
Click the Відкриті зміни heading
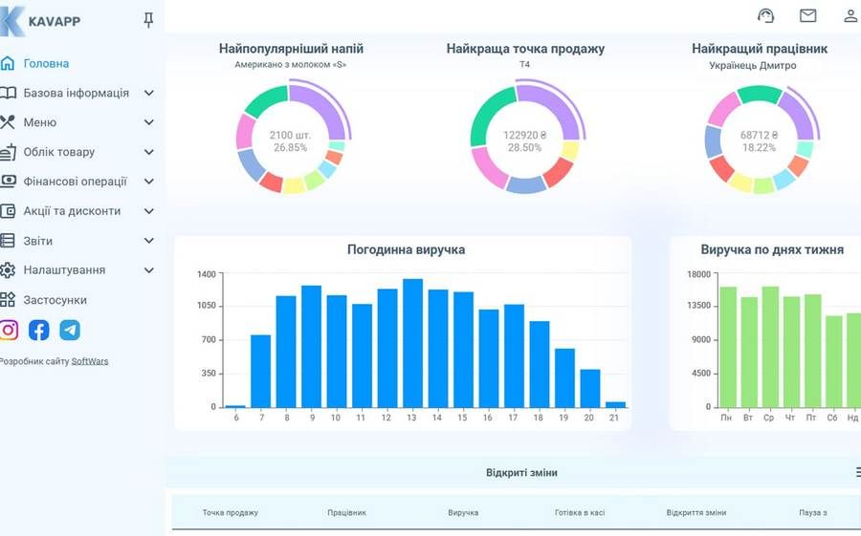click(x=521, y=472)
